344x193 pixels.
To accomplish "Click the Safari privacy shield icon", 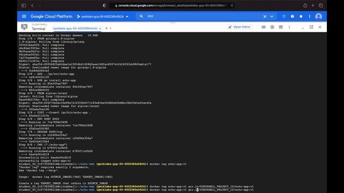I will pyautogui.click(x=104, y=5).
